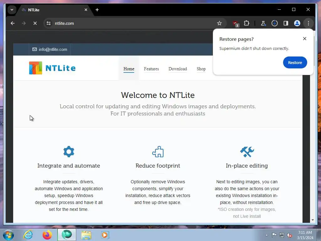Open Windows Media Player on taskbar
Viewport: 321px width, 241px height.
[106, 235]
